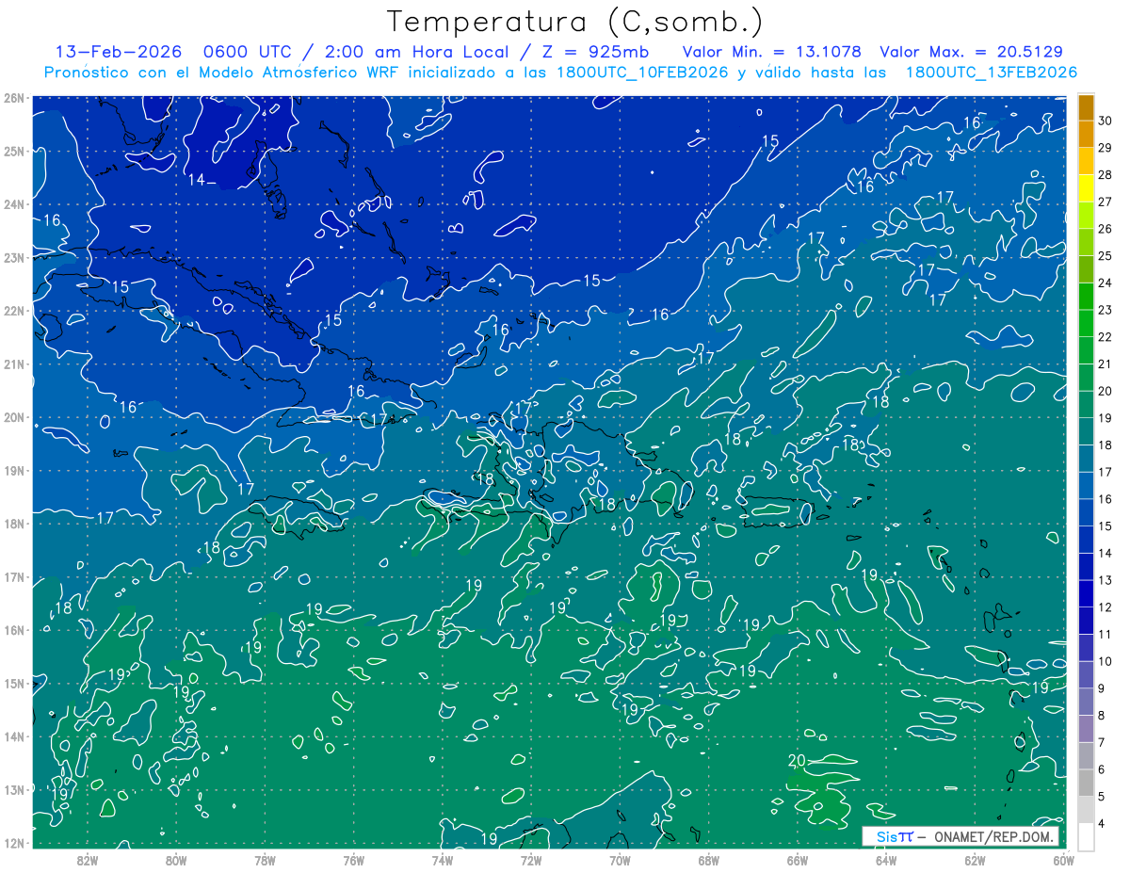Pick the bright yellow color bar swatch
Viewport: 1130px width, 873px height.
coord(1086,188)
